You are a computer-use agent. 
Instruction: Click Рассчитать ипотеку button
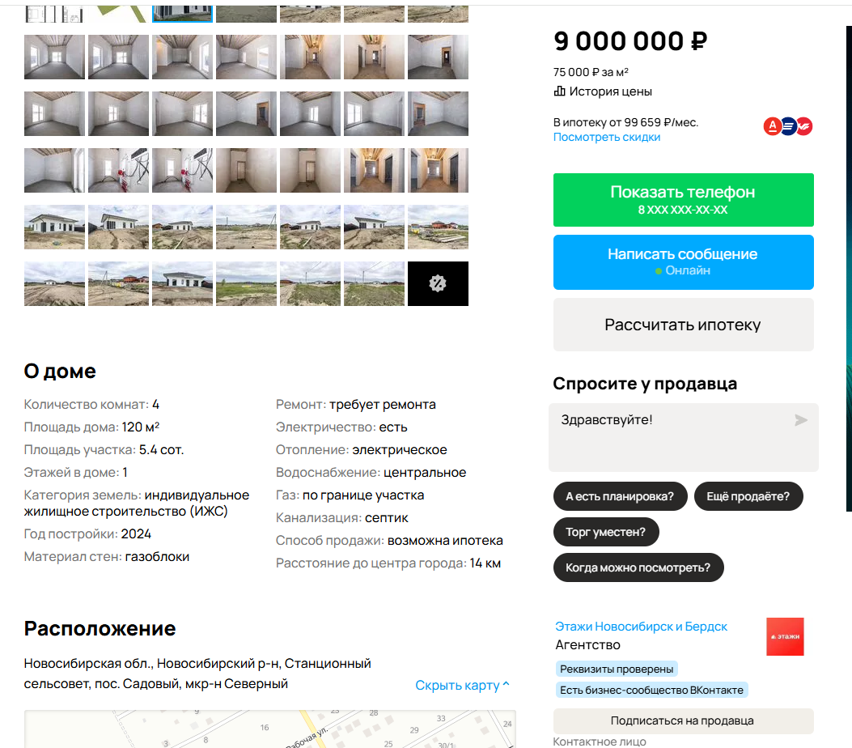[x=683, y=325]
